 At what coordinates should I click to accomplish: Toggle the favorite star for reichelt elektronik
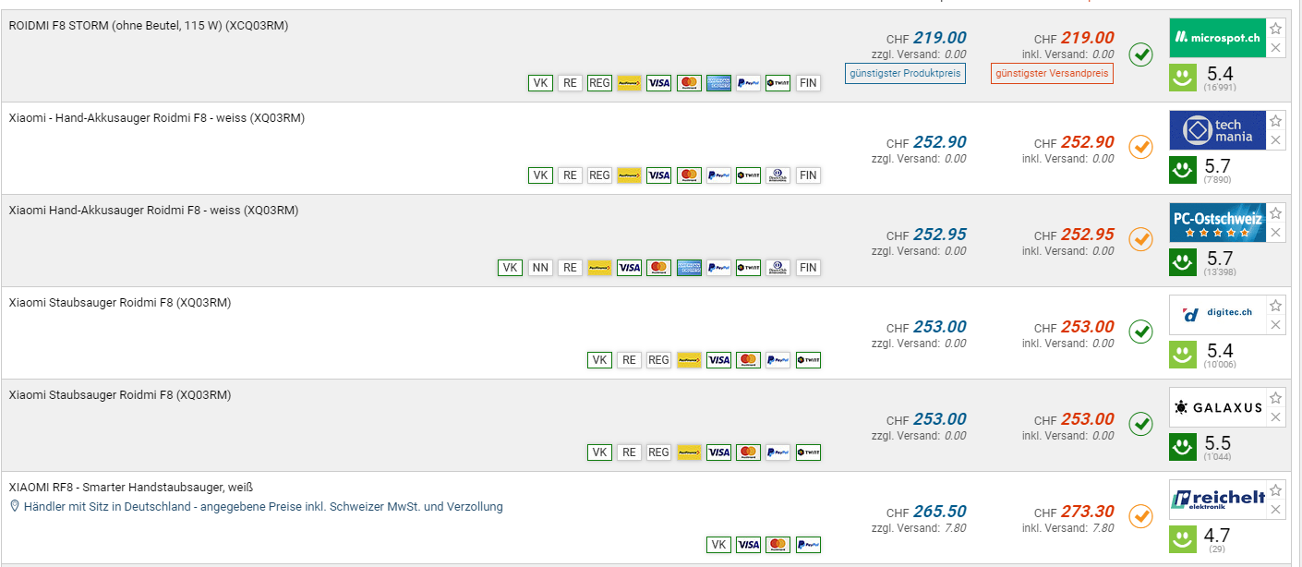(x=1275, y=490)
